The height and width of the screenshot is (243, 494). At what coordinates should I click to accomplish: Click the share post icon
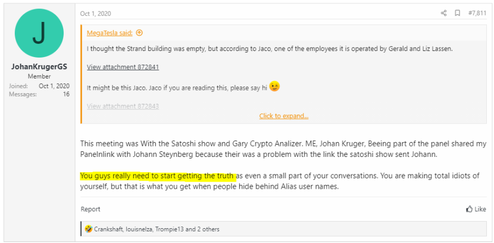click(444, 13)
